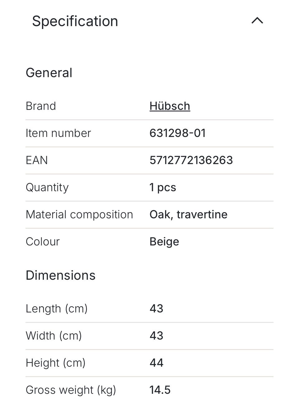Click the Material composition value Oak, travertine
The height and width of the screenshot is (410, 299).
[188, 214]
